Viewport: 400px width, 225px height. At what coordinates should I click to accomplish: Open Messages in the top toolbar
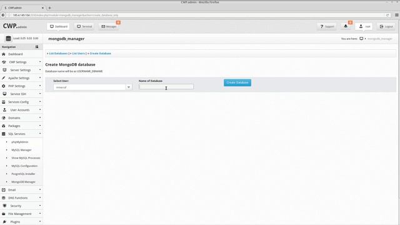pos(109,26)
